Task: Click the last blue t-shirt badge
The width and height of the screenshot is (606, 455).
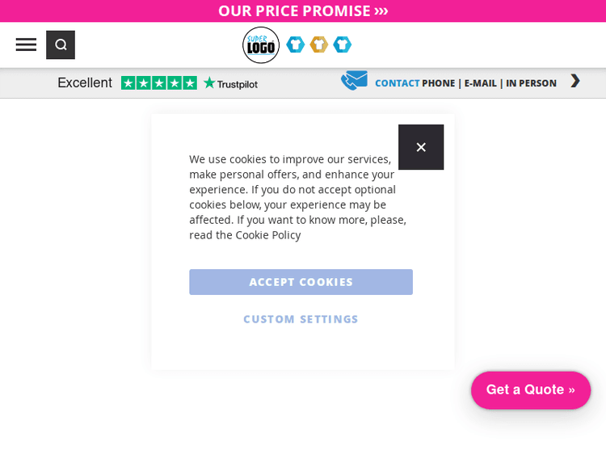Action: pos(343,44)
